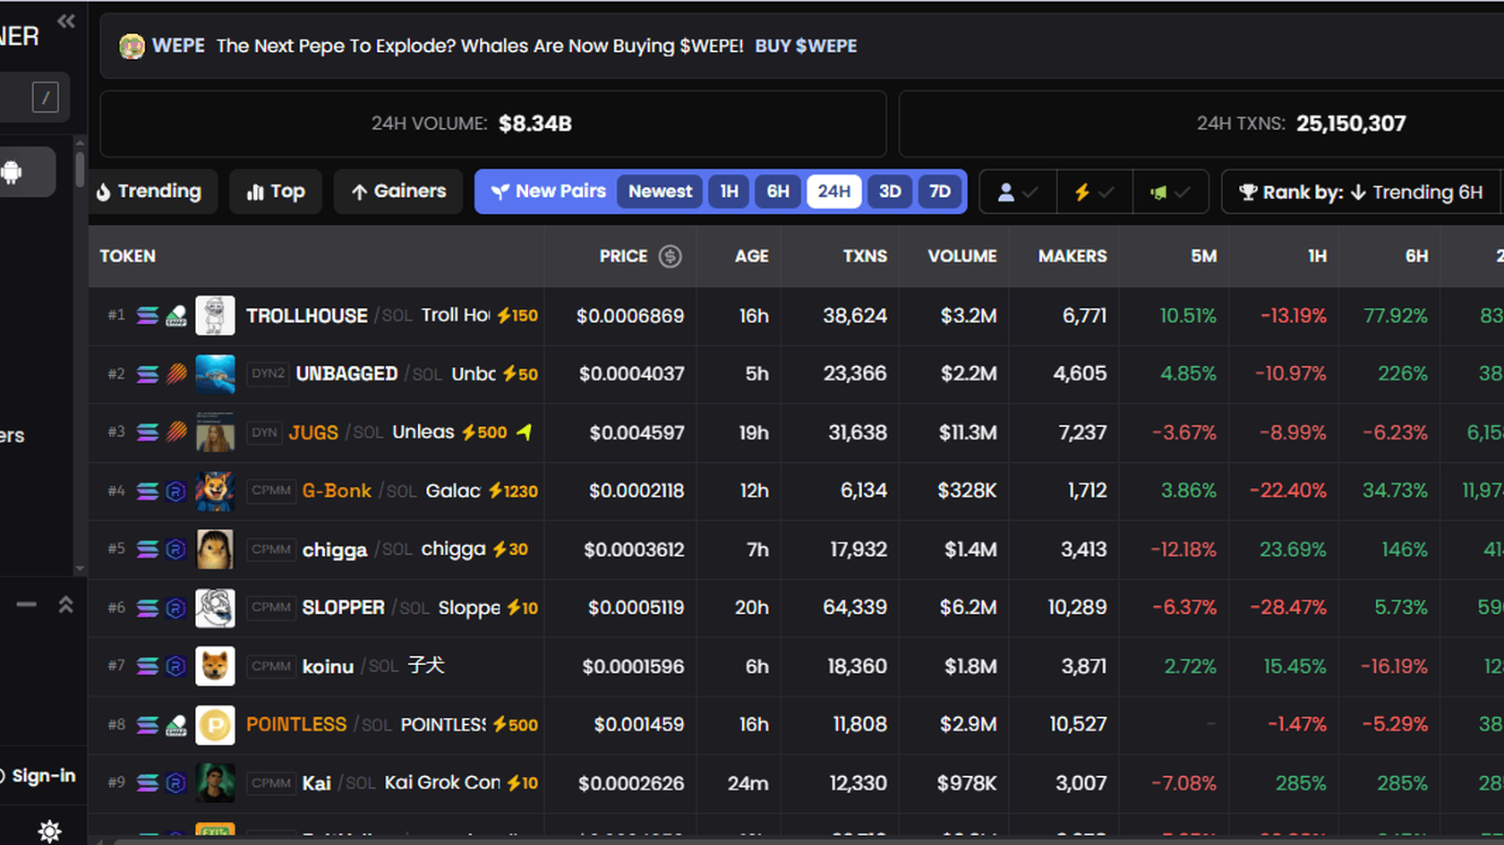Collapse the sidebar with double-chevron icon
1504x845 pixels.
click(x=66, y=21)
